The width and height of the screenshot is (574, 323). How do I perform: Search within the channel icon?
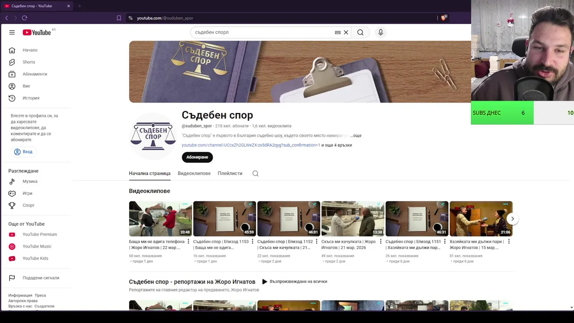256,174
